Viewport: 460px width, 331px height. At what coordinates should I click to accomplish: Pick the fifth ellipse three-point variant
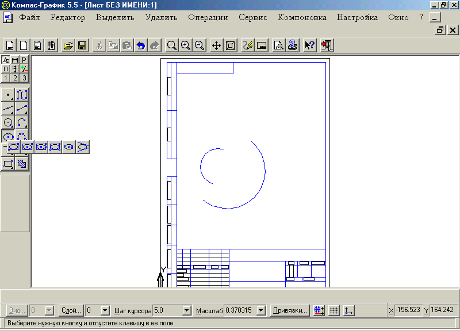pyautogui.click(x=69, y=147)
